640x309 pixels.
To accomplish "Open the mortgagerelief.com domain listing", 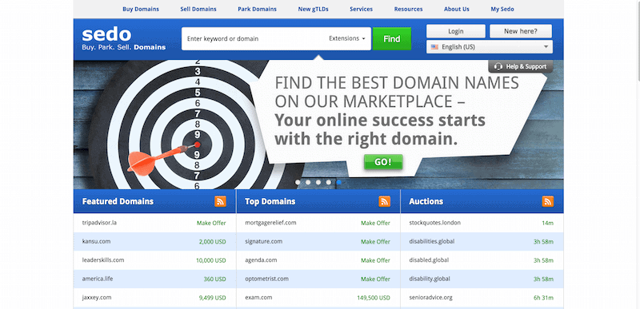I will click(270, 223).
